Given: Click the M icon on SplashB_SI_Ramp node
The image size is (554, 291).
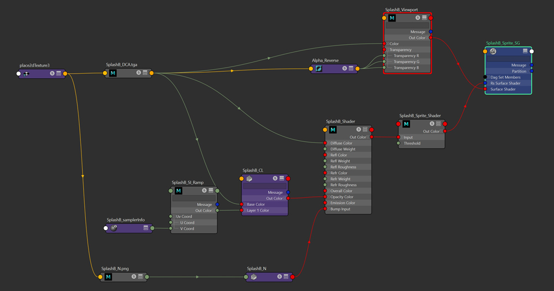Looking at the screenshot, I should (x=178, y=191).
